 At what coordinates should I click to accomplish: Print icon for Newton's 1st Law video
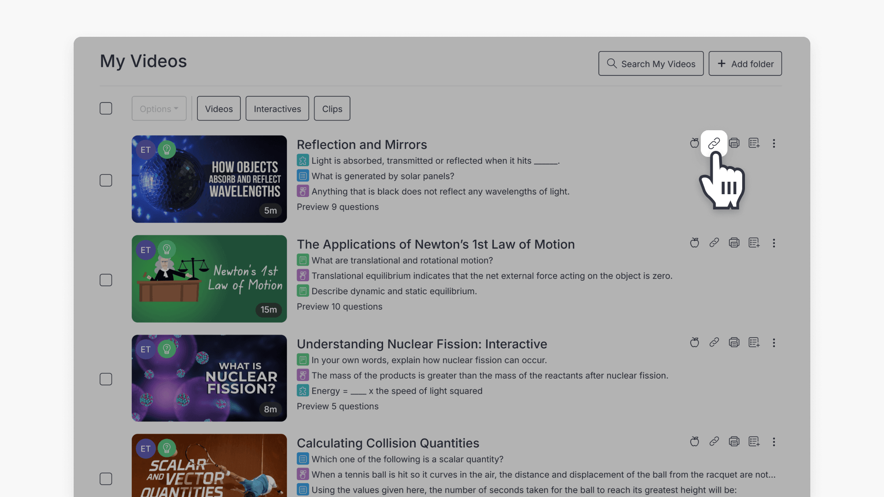pos(734,243)
